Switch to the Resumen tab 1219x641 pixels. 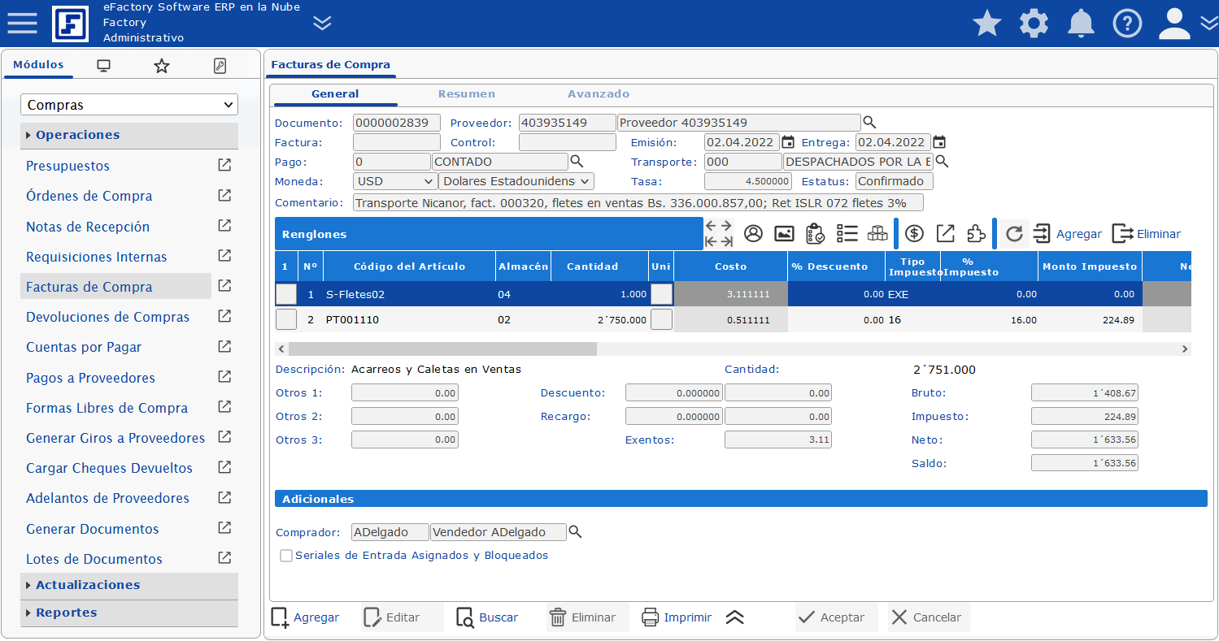[x=467, y=94]
